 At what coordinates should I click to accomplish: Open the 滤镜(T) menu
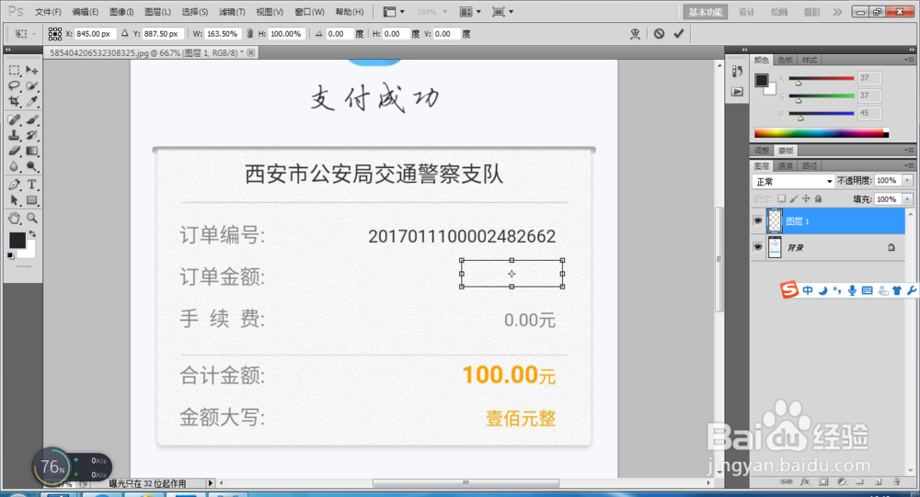coord(232,12)
